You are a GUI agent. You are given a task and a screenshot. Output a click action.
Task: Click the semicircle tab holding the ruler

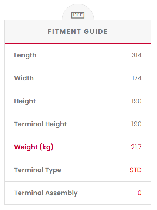[x=78, y=12]
